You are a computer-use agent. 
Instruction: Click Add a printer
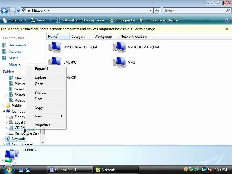pyautogui.click(x=122, y=20)
